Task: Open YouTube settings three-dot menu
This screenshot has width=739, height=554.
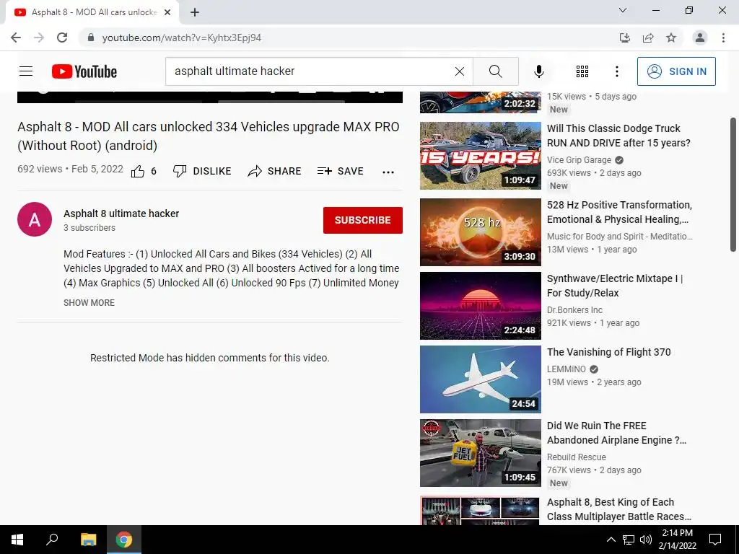Action: pyautogui.click(x=616, y=71)
